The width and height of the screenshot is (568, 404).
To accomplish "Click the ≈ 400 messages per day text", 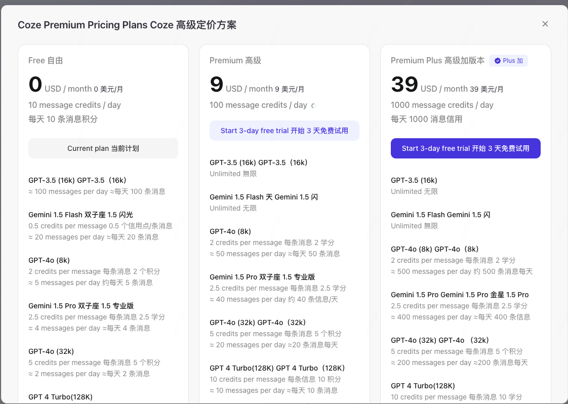I will click(460, 317).
